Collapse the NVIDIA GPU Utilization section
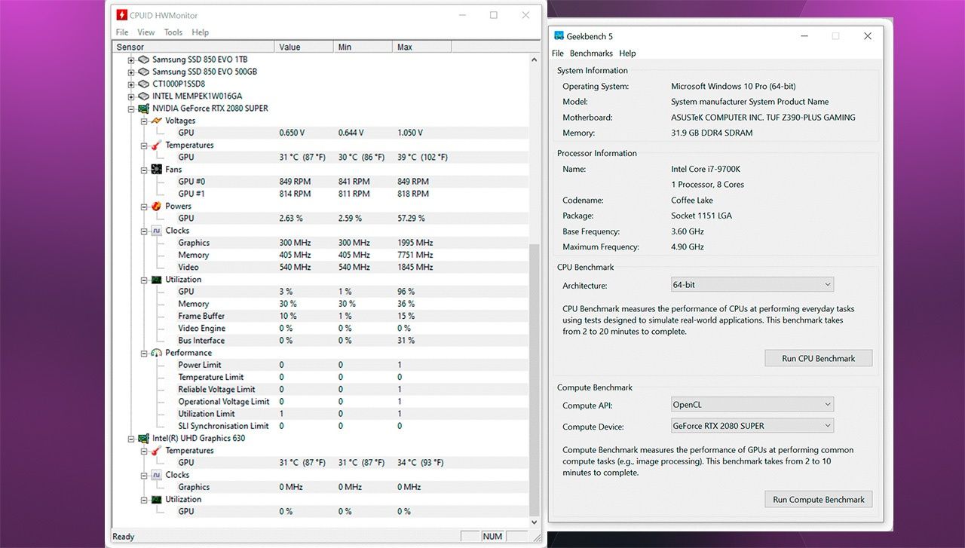Viewport: 965px width, 548px height. tap(144, 280)
